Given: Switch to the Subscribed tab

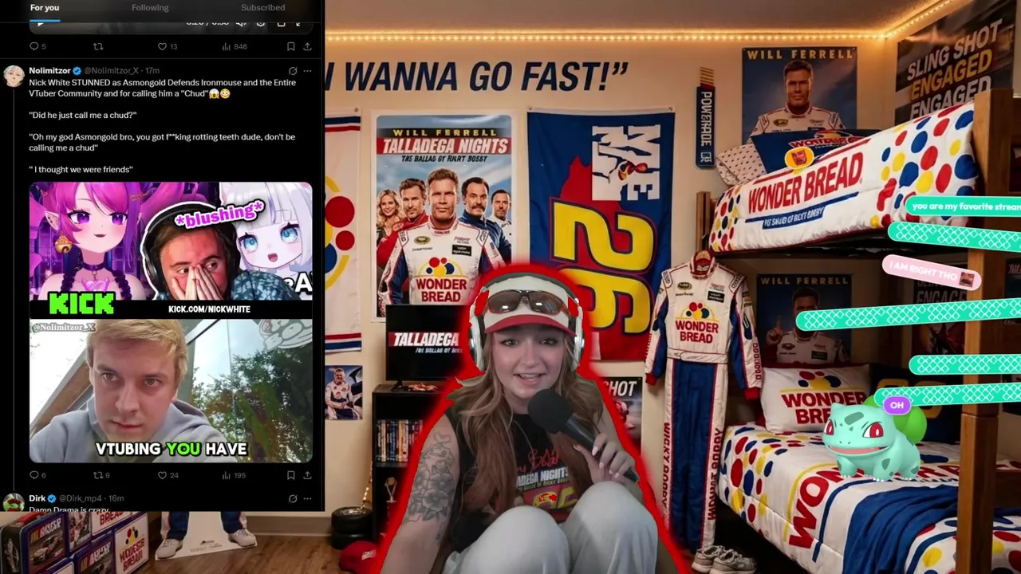Looking at the screenshot, I should [262, 7].
